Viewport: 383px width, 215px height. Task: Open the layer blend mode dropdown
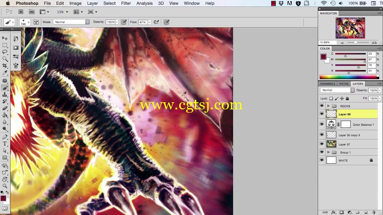(337, 90)
